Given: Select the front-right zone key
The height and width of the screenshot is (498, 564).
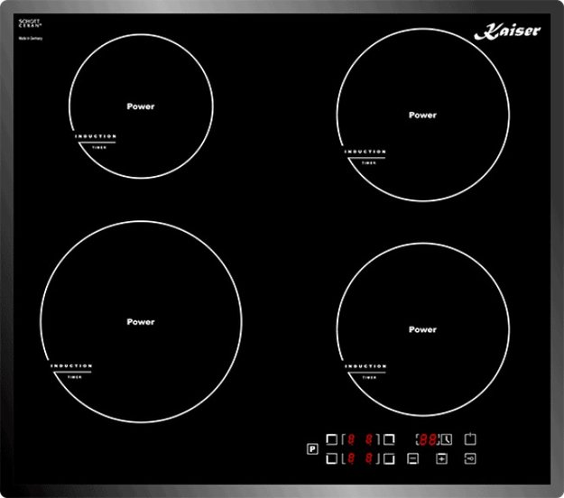Looking at the screenshot, I should (388, 459).
